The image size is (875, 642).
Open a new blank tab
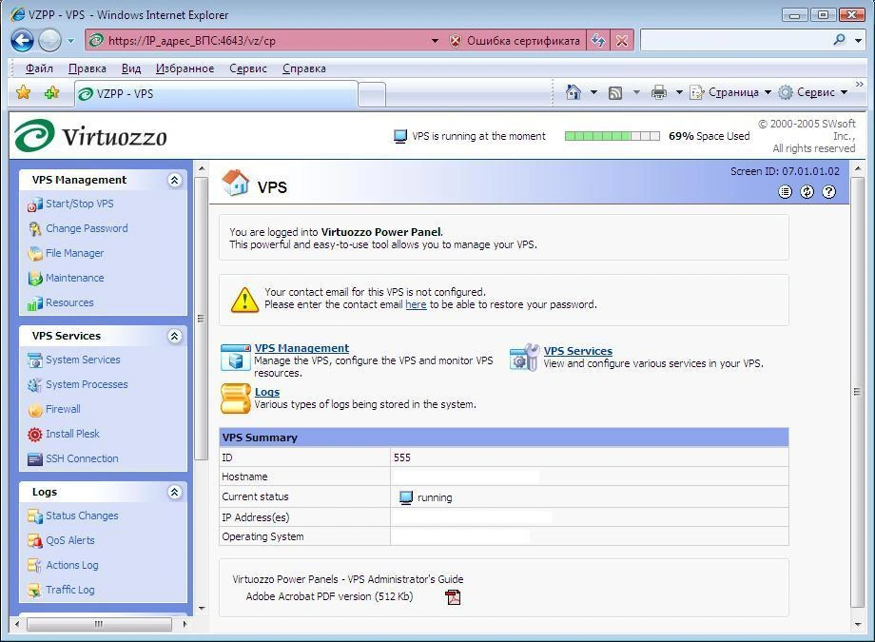point(372,94)
